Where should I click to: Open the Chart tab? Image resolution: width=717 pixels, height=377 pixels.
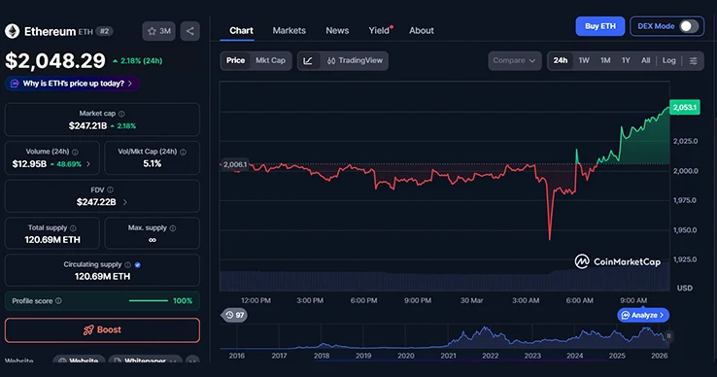[x=241, y=31]
